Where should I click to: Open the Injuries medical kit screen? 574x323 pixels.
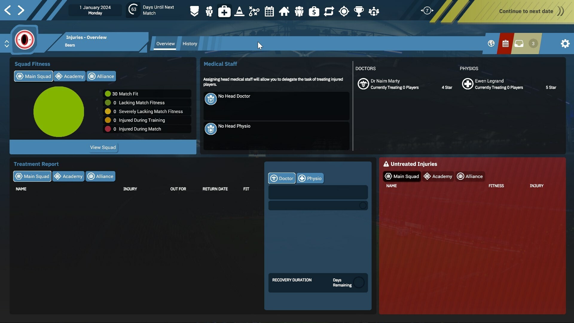pyautogui.click(x=224, y=11)
